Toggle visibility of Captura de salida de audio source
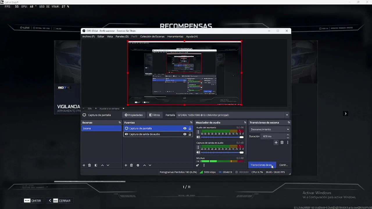The height and width of the screenshot is (209, 372). coord(185,134)
